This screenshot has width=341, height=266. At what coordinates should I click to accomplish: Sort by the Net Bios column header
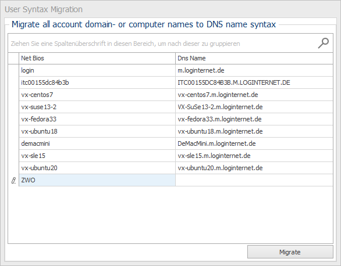(x=97, y=58)
